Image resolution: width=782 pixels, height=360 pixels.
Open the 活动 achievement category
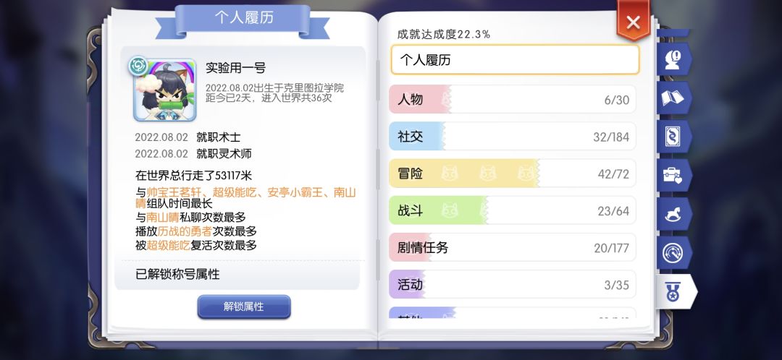[x=513, y=285]
